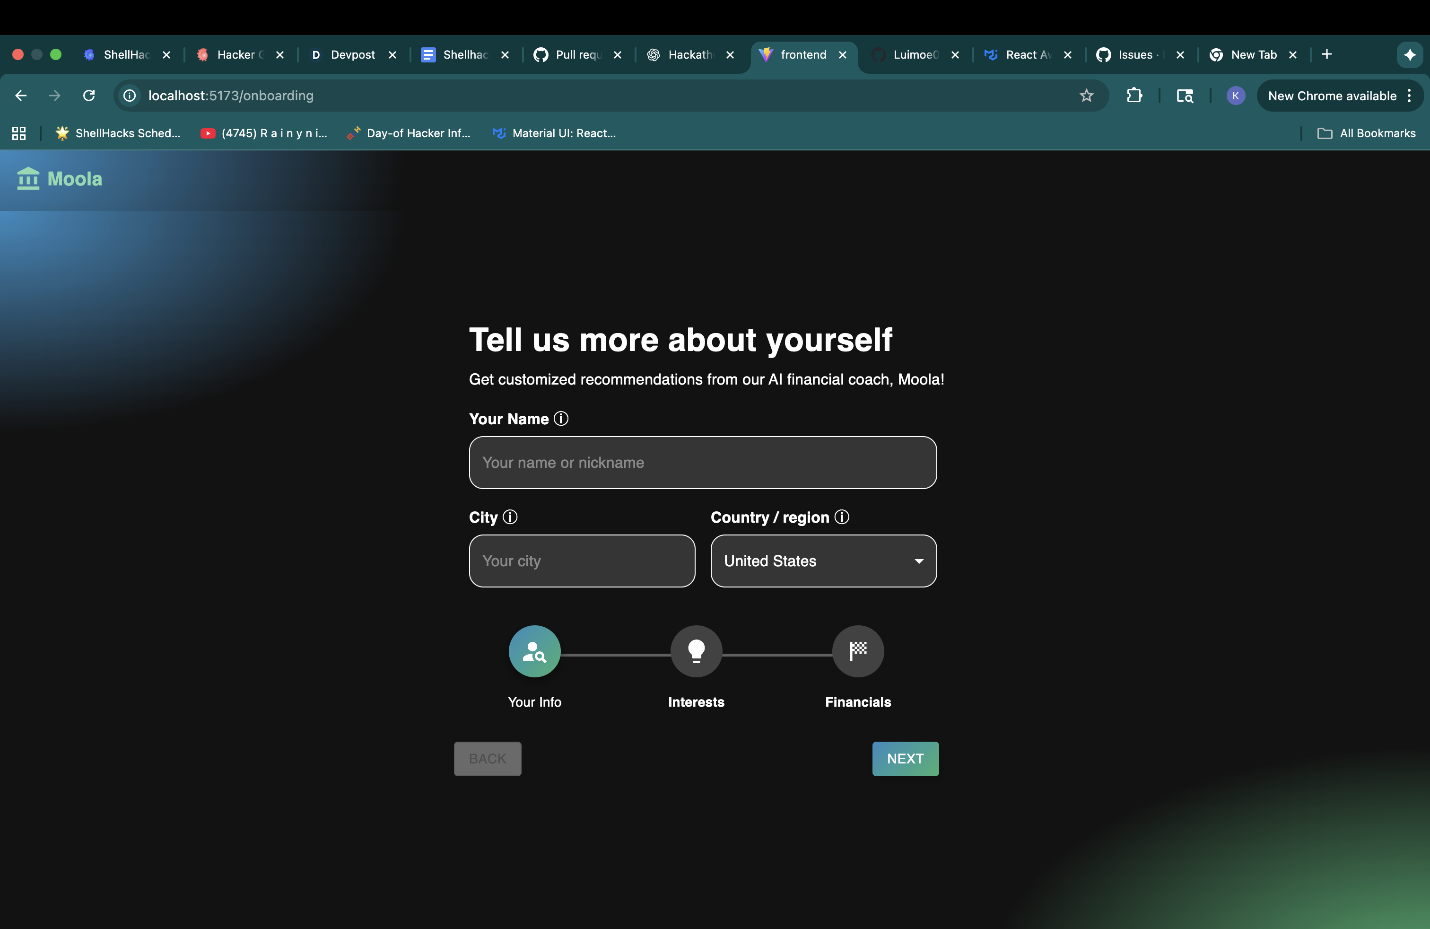This screenshot has height=929, width=1430.
Task: Reload the page
Action: 89,96
